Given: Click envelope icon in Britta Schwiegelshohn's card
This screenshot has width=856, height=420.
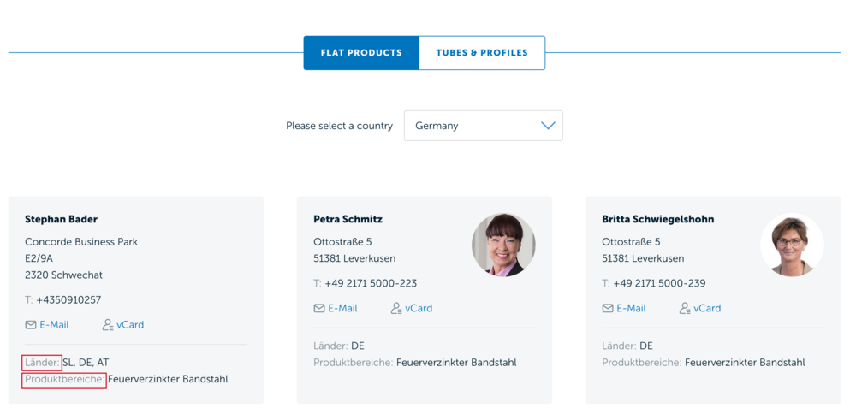Looking at the screenshot, I should coord(608,309).
